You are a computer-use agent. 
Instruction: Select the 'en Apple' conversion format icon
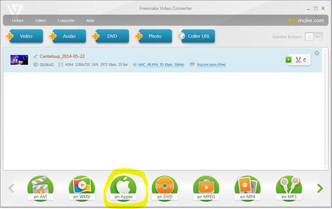[x=123, y=188]
